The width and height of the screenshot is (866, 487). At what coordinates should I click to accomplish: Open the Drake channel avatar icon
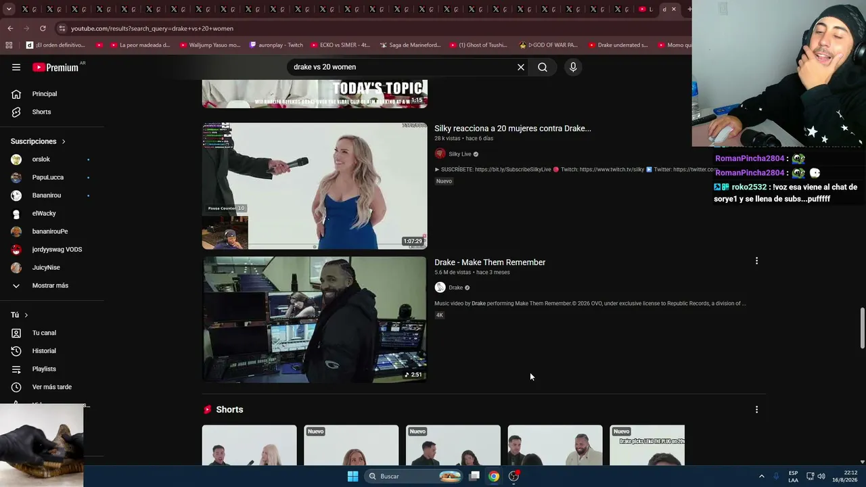point(440,287)
